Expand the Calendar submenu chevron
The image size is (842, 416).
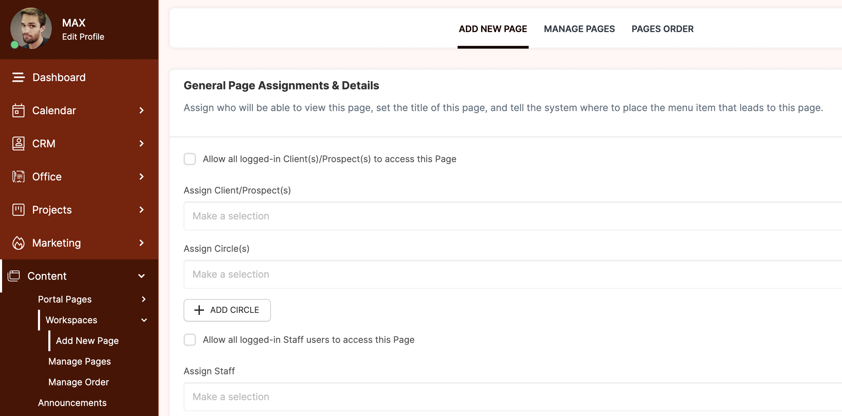click(x=141, y=110)
